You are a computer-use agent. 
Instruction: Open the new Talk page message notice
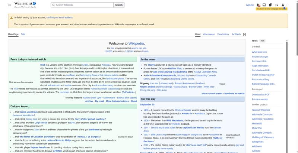[272, 9]
